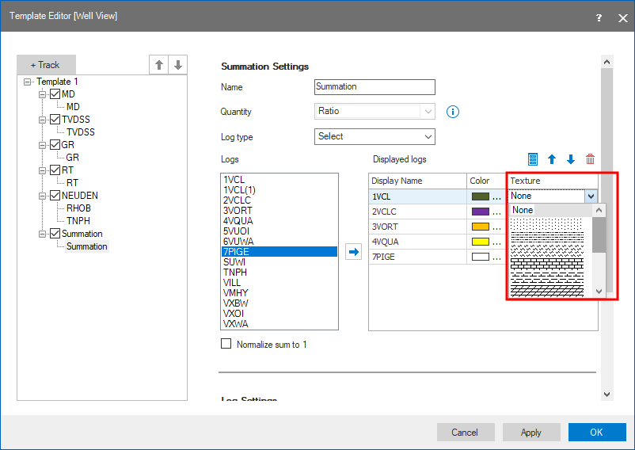Click the + Track button

(45, 65)
